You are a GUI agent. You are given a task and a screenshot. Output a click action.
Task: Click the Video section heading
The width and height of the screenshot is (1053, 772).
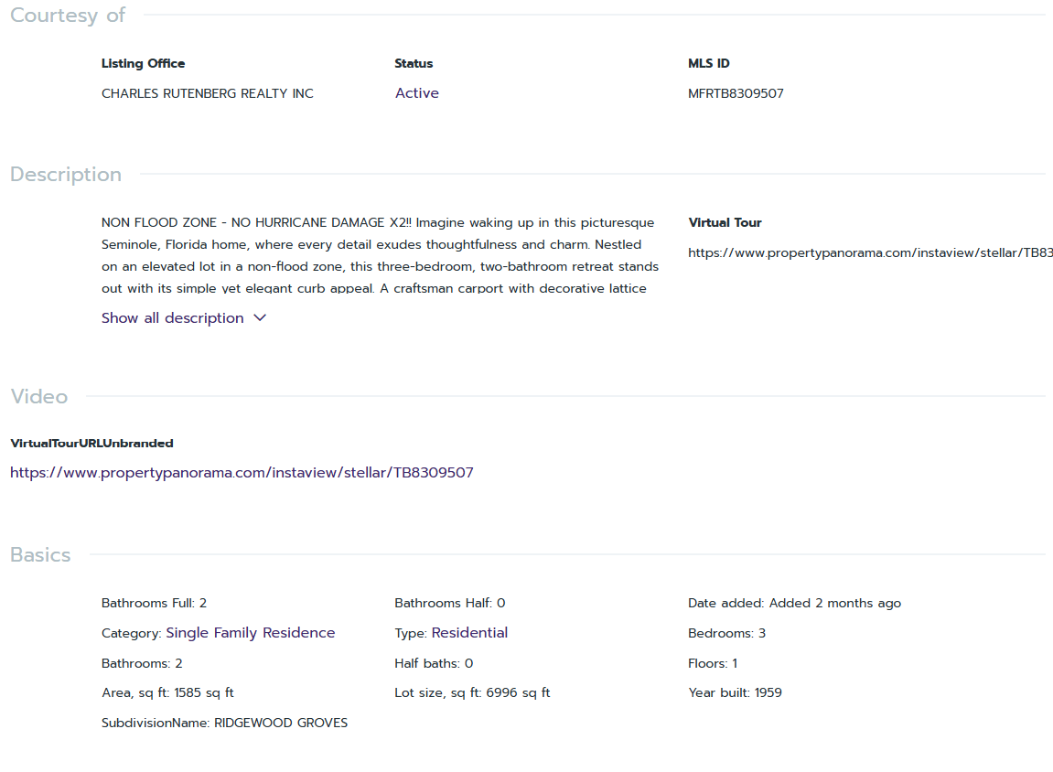point(39,397)
